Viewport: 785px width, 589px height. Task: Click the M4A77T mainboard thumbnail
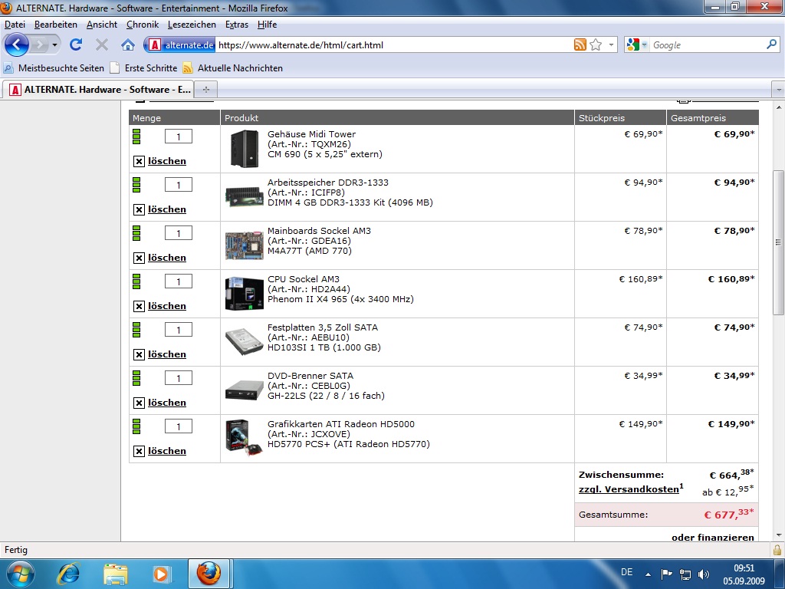pos(245,245)
